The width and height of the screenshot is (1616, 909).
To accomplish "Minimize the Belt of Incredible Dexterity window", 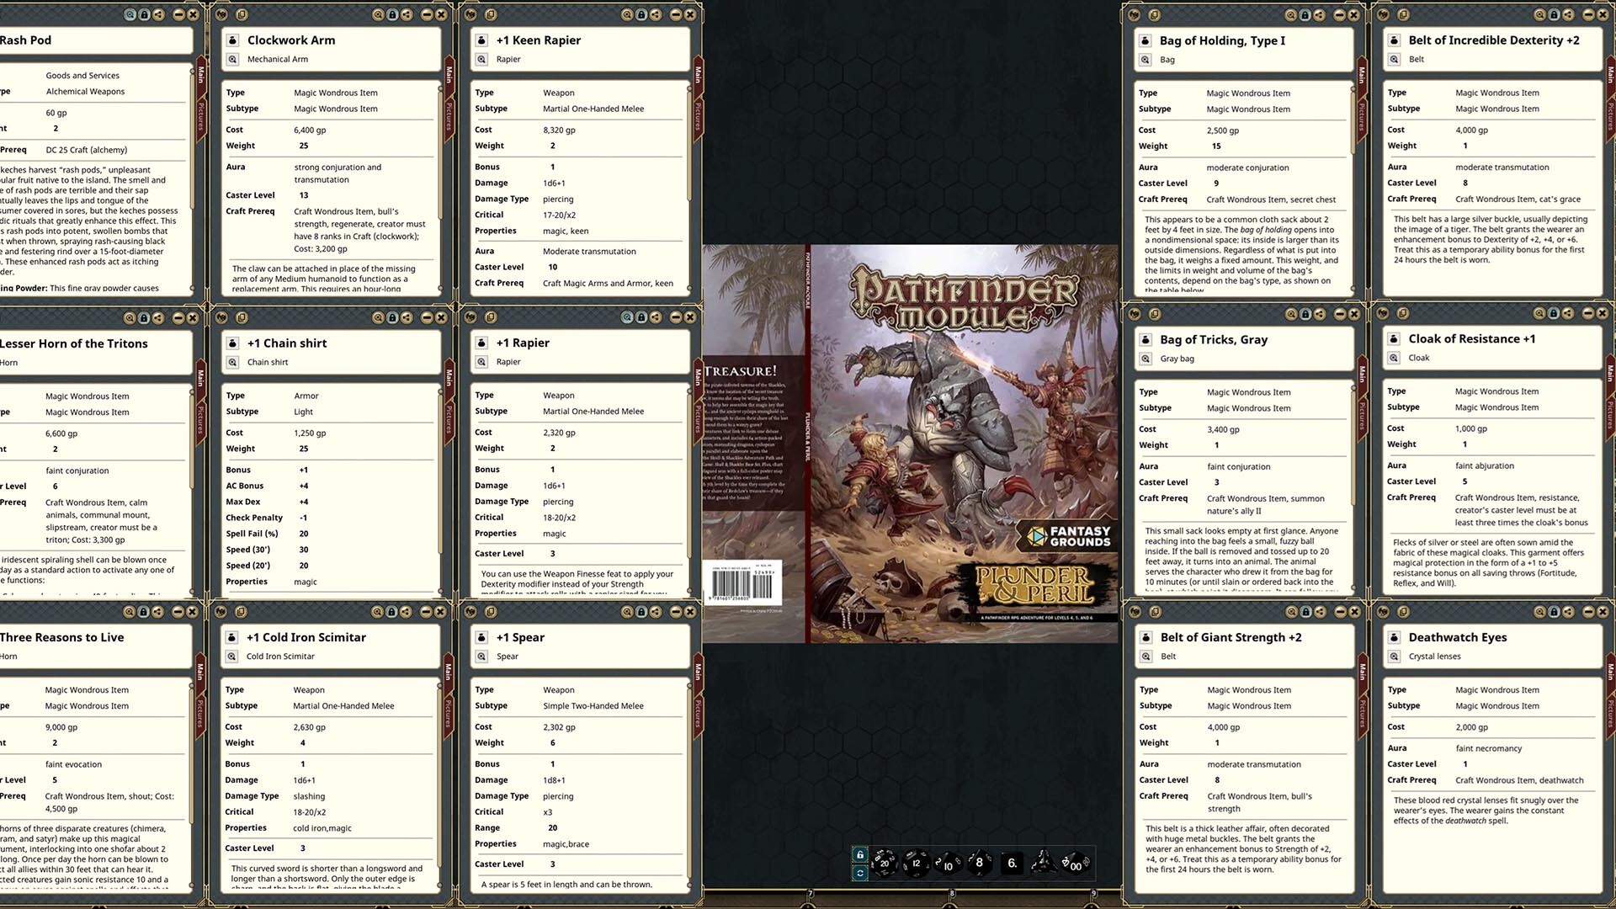I will [1589, 15].
